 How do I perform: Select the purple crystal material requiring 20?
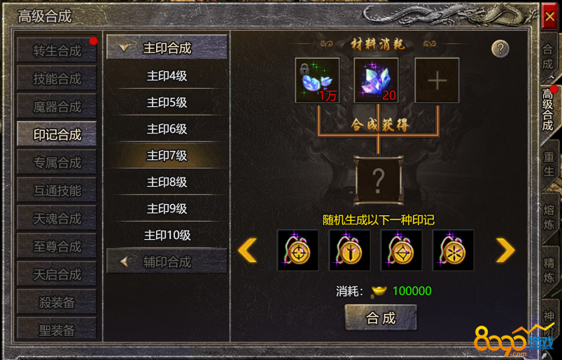(x=376, y=80)
